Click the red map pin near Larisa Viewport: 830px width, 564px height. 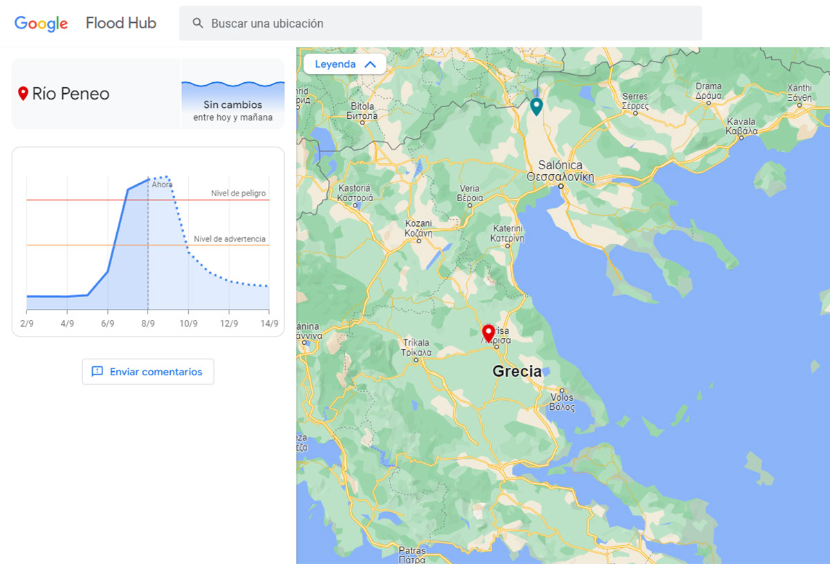pos(488,333)
